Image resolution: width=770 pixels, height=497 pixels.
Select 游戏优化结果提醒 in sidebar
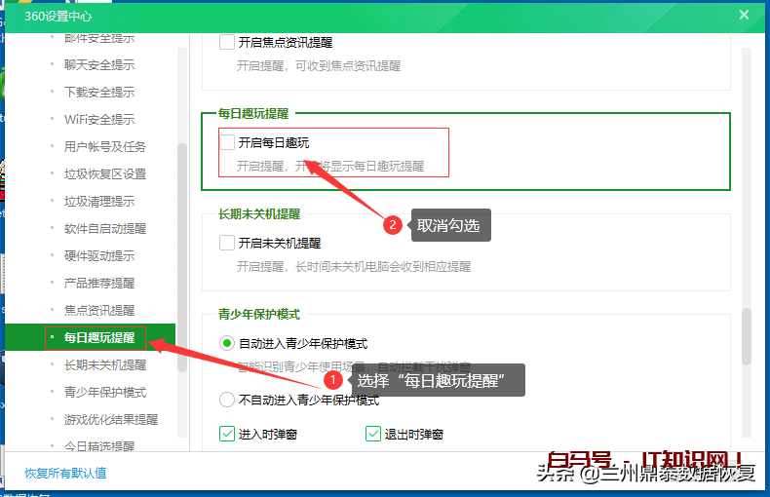click(x=111, y=420)
